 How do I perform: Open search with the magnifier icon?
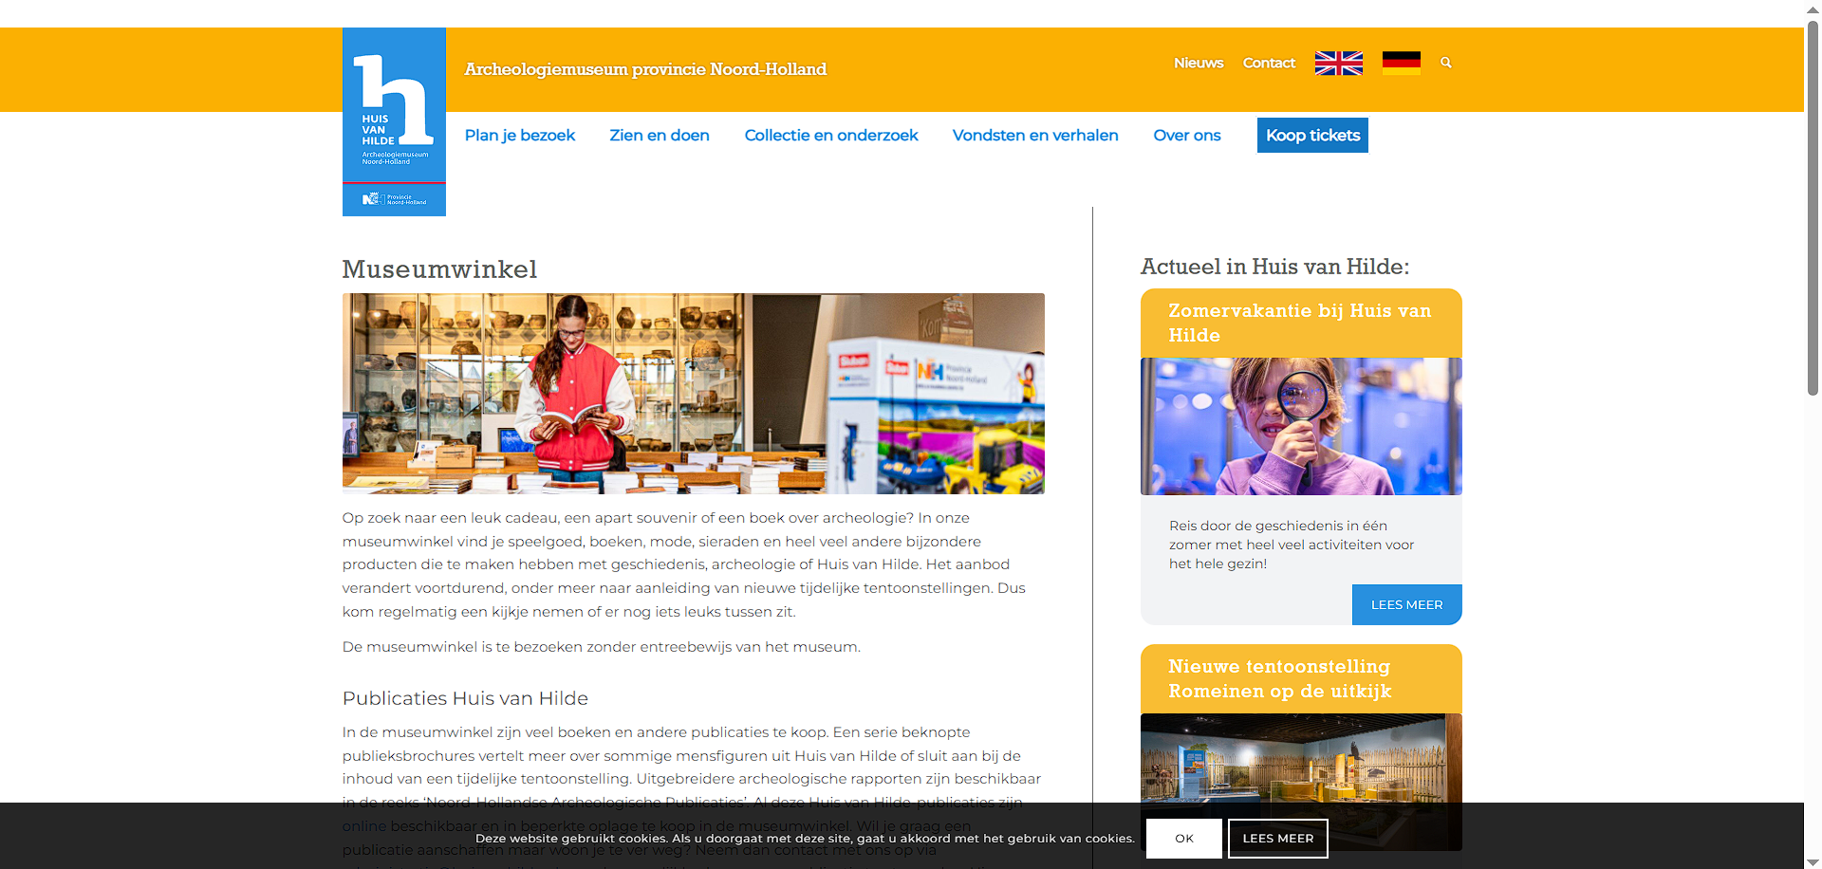pos(1446,63)
